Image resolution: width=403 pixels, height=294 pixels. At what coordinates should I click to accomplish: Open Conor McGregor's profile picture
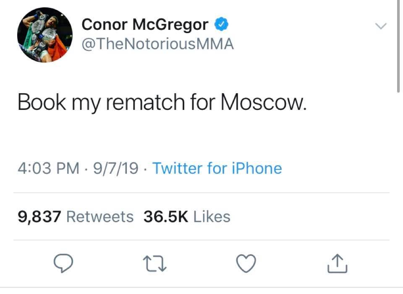[44, 35]
